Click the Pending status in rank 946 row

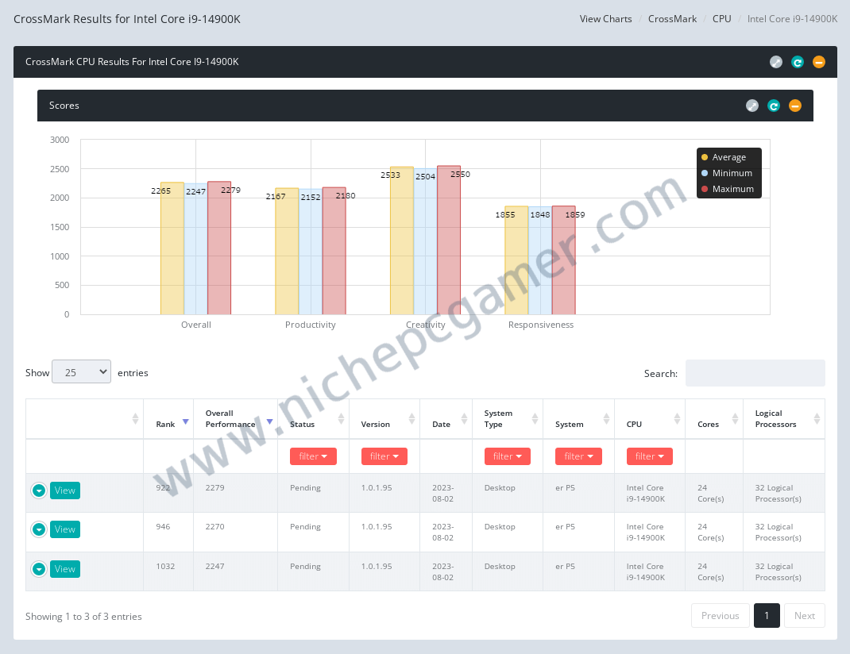click(x=305, y=527)
